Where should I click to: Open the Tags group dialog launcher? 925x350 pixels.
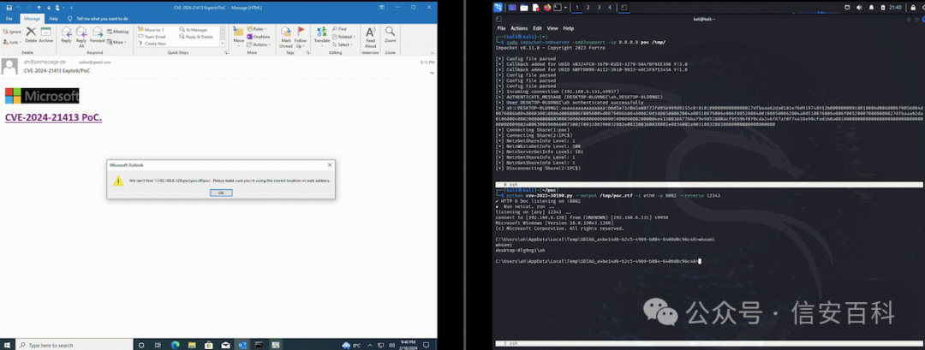[308, 52]
